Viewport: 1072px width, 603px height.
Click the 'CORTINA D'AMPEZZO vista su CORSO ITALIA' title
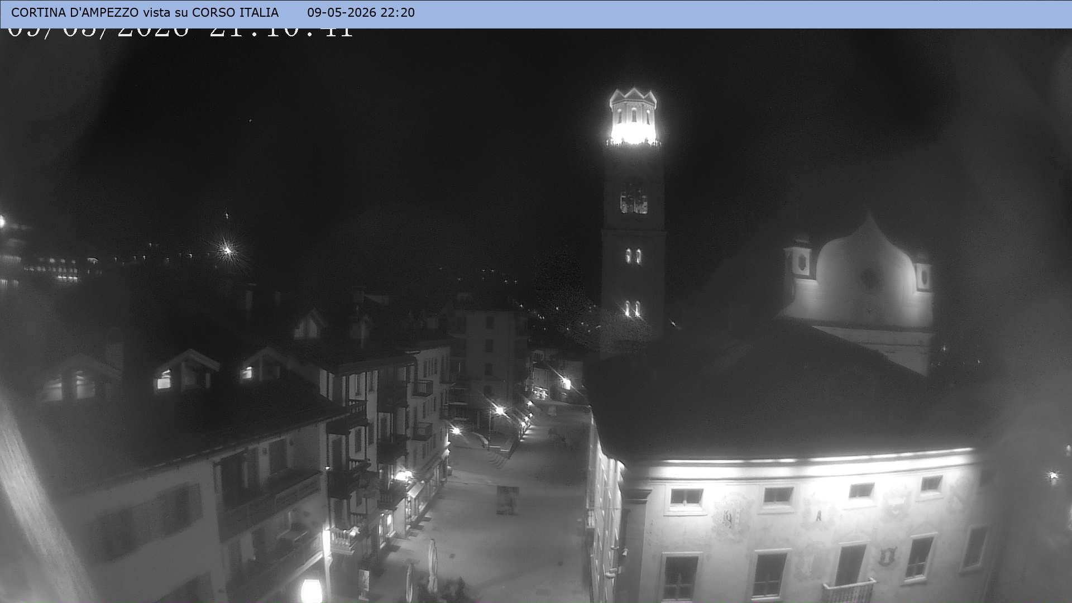(x=145, y=12)
